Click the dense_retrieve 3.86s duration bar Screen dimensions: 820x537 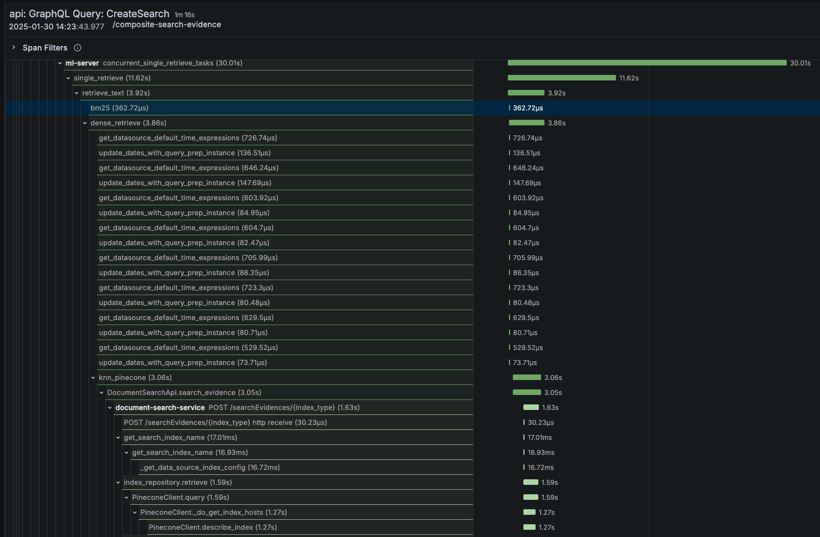point(526,123)
